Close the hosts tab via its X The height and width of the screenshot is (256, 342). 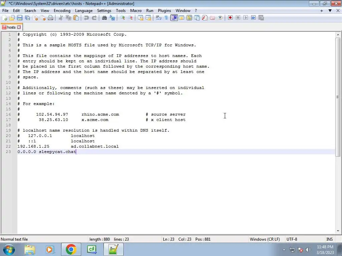tap(19, 27)
